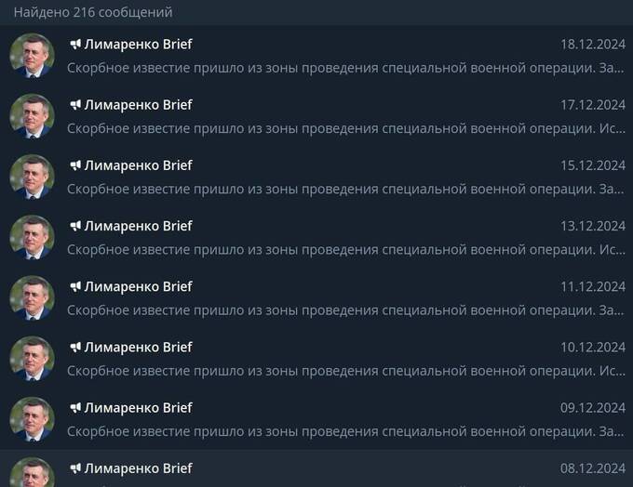The width and height of the screenshot is (633, 487).
Task: Select the Лимаренко Brief title dated 11.12.2024
Action: [138, 286]
